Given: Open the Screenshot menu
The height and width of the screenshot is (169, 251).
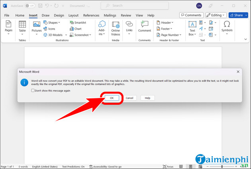Looking at the screenshot, I should [x=80, y=35].
